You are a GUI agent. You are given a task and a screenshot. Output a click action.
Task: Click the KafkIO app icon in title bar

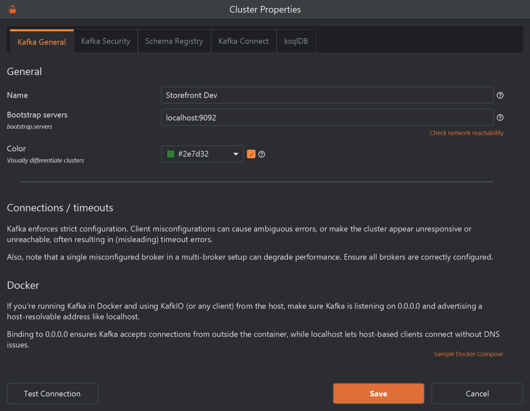pyautogui.click(x=13, y=10)
